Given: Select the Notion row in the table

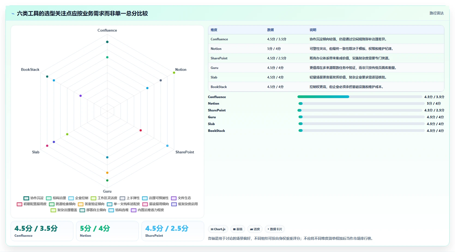Looking at the screenshot, I should tap(326, 49).
